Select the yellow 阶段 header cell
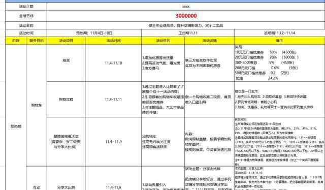The image size is (325, 190). coord(16,41)
